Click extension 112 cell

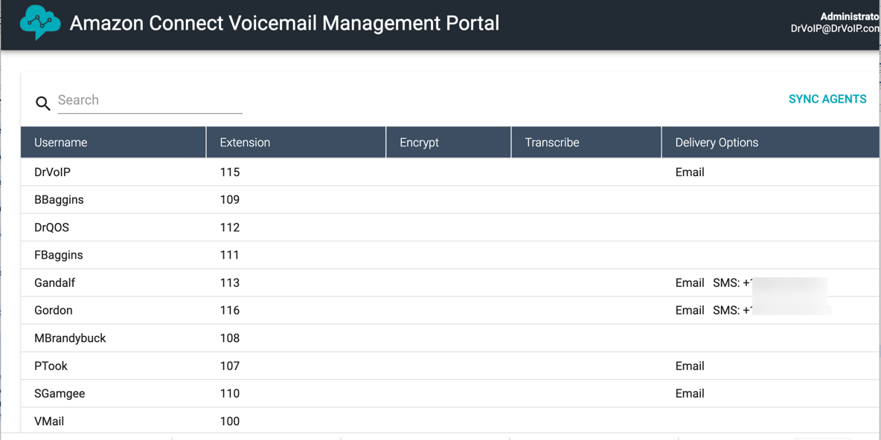(230, 227)
